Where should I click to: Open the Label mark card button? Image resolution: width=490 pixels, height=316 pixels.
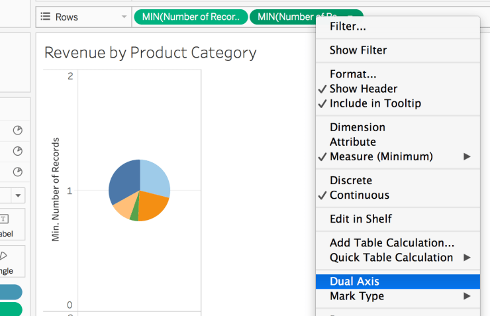[7, 225]
